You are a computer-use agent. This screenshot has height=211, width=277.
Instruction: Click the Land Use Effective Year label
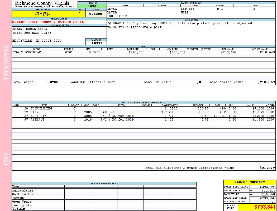tap(93, 82)
